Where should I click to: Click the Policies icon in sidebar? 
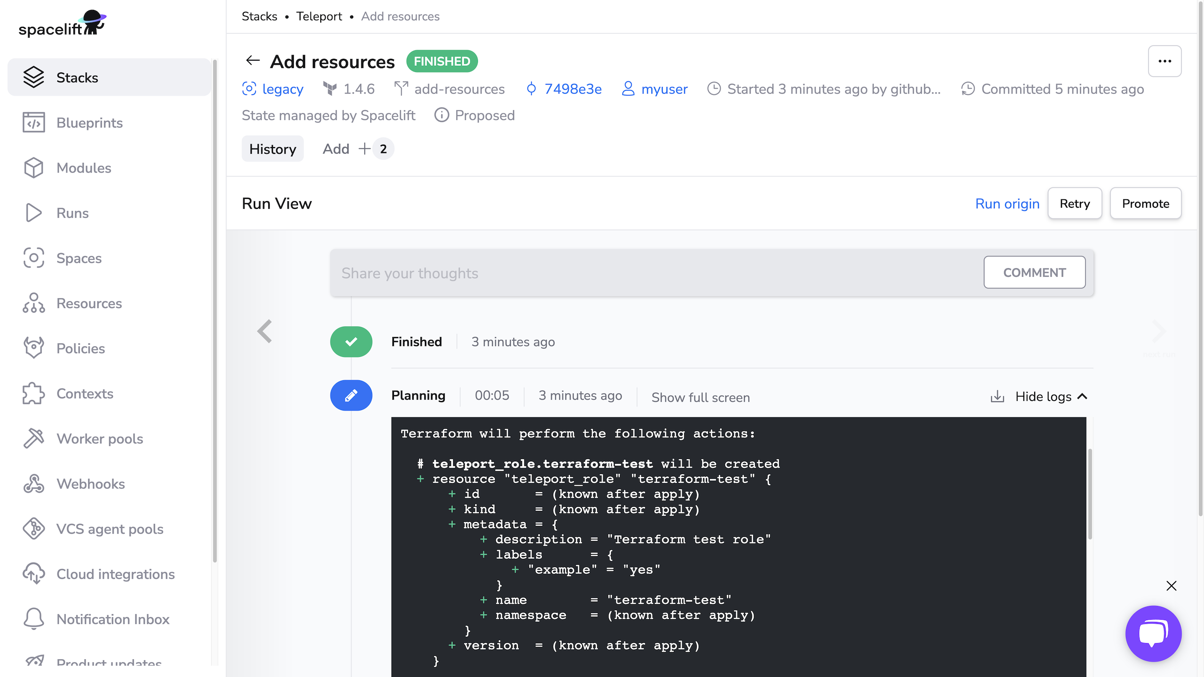pyautogui.click(x=33, y=348)
